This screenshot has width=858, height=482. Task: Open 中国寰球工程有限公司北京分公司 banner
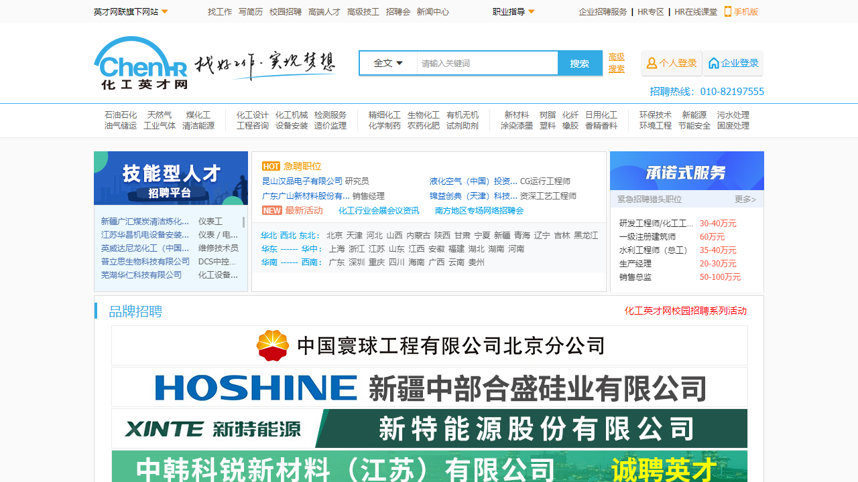(429, 345)
